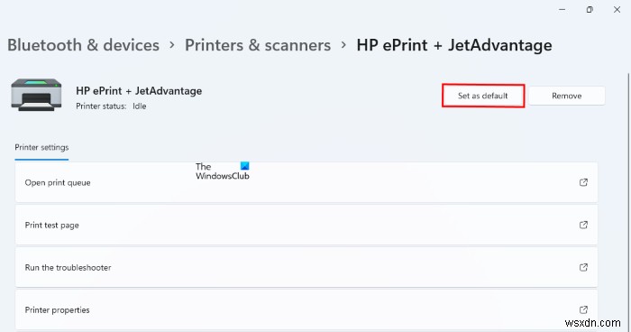Screen dimensions: 631x332
Task: Go back to Bluetooth & devices breadcrumb
Action: point(83,45)
